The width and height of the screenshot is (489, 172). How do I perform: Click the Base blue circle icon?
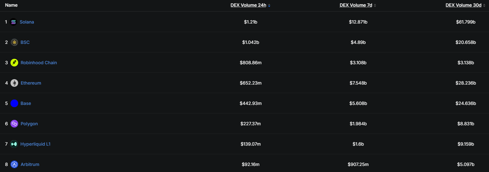(x=14, y=103)
